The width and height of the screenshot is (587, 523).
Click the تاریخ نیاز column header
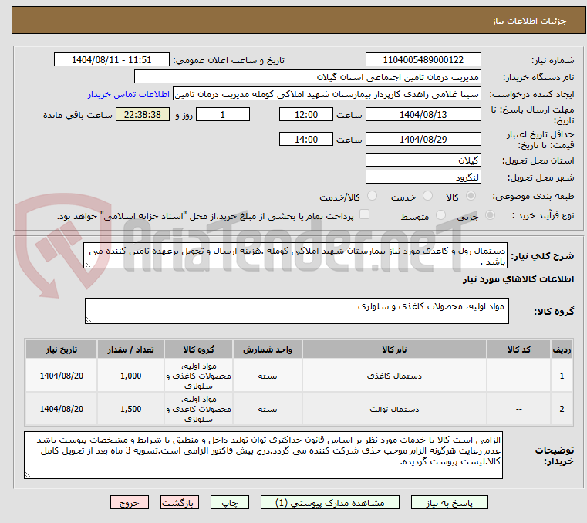[x=62, y=349]
